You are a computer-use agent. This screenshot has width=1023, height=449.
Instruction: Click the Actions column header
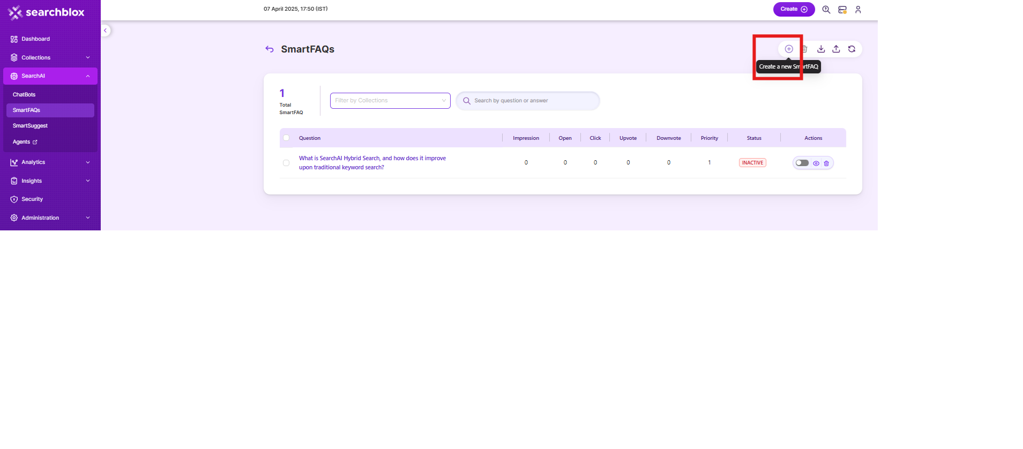coord(813,138)
